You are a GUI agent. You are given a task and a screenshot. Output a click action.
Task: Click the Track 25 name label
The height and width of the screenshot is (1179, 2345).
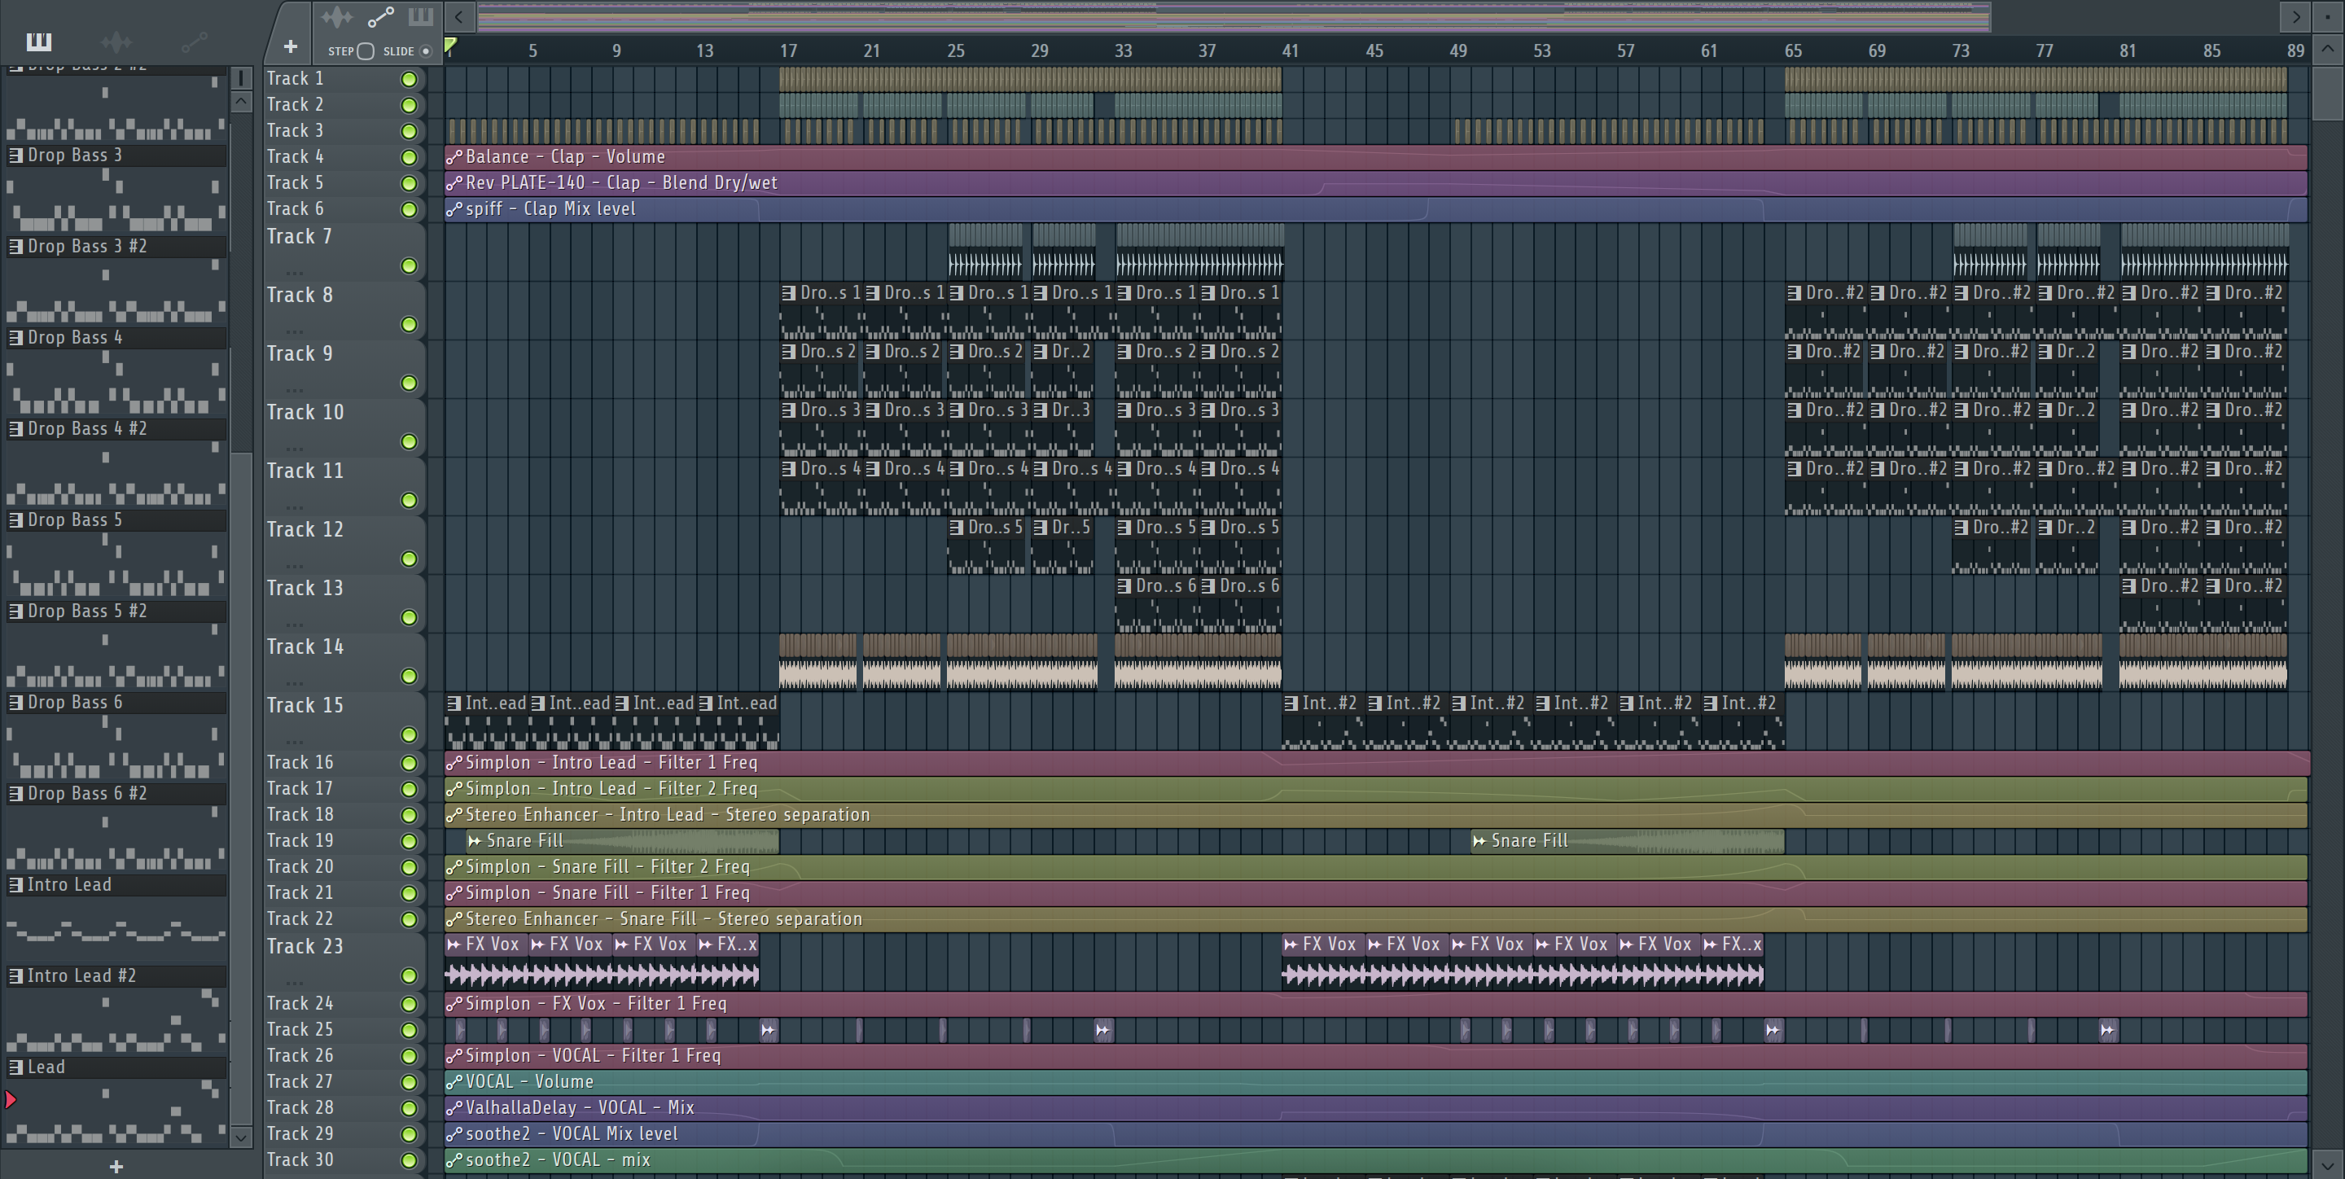tap(300, 1030)
